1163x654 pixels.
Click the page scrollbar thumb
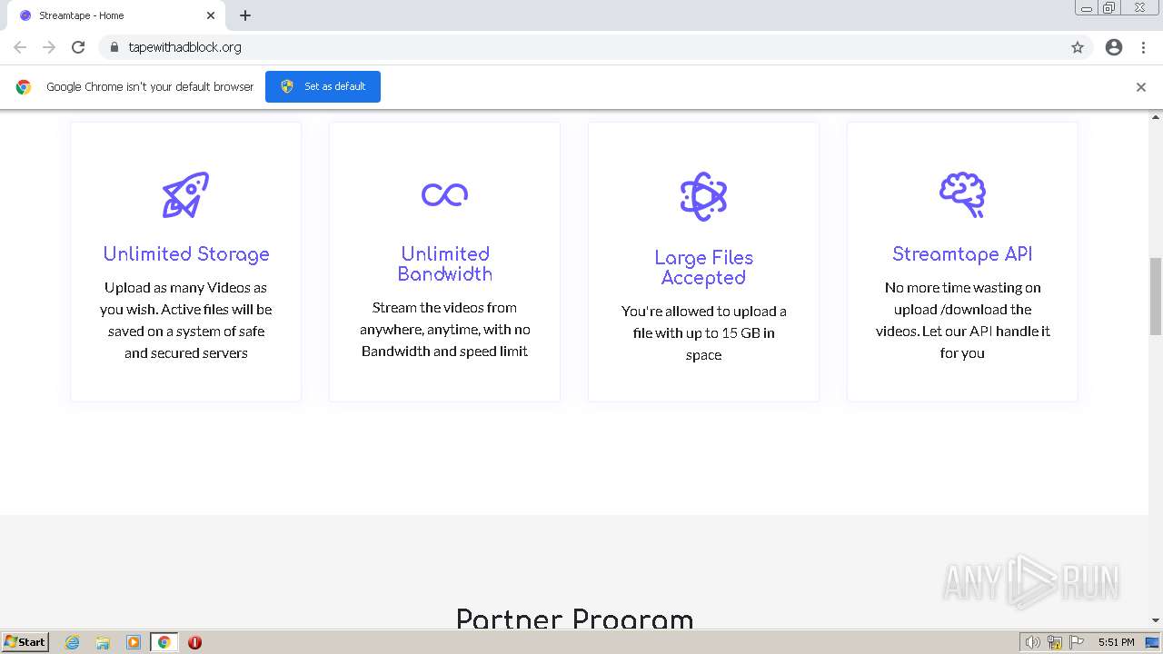pos(1156,295)
